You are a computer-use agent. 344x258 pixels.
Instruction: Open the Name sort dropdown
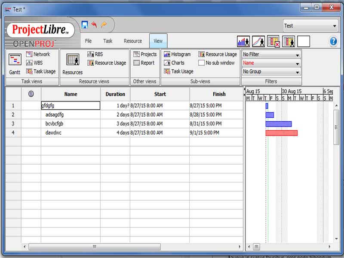click(271, 63)
